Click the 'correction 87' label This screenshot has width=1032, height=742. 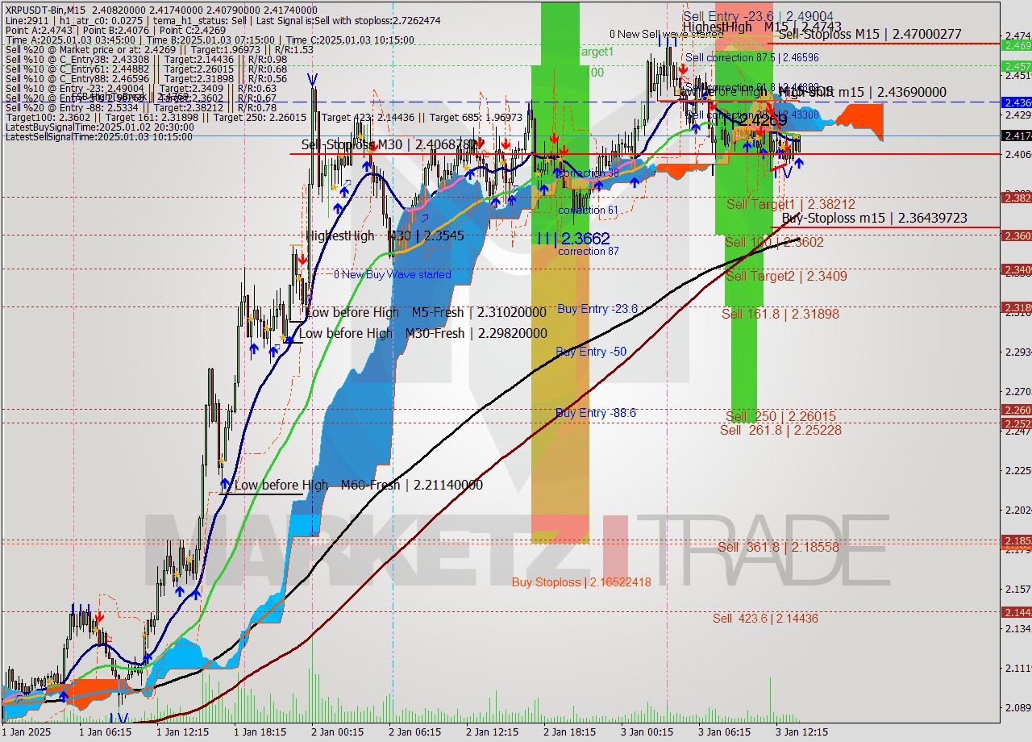click(x=589, y=251)
